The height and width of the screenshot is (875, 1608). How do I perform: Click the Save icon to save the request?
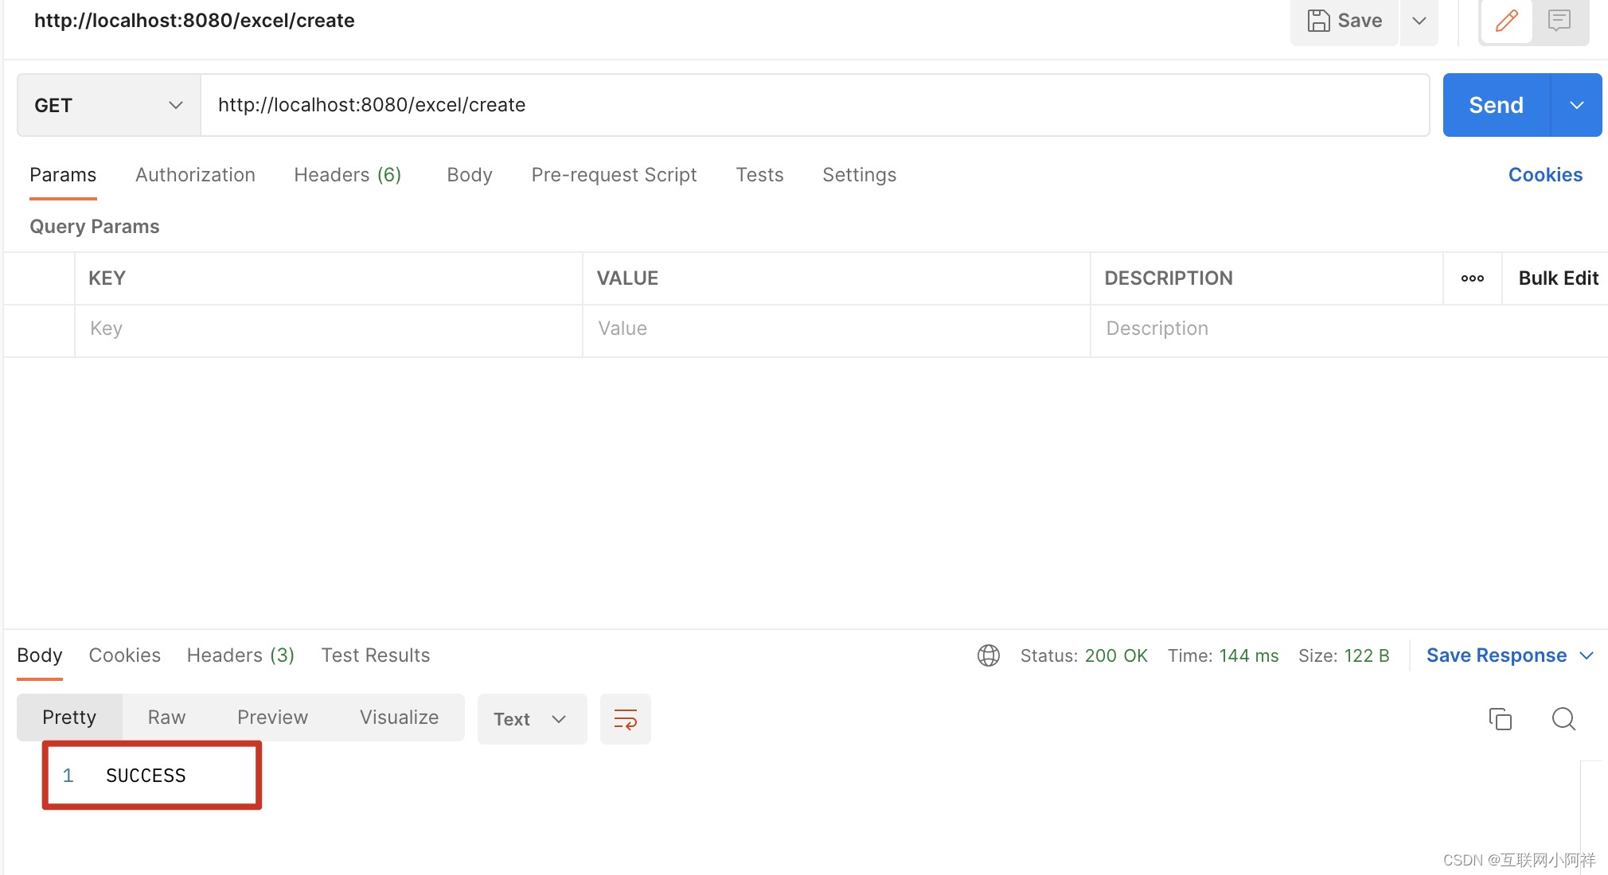coord(1343,21)
